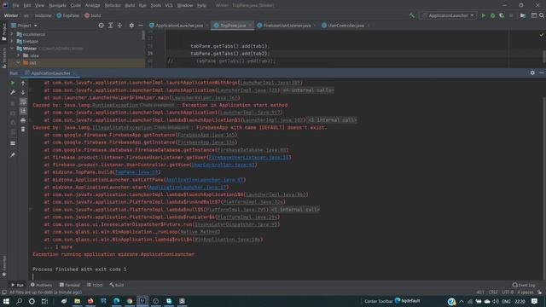Hide the Project panel
The height and width of the screenshot is (307, 546).
pyautogui.click(x=141, y=26)
